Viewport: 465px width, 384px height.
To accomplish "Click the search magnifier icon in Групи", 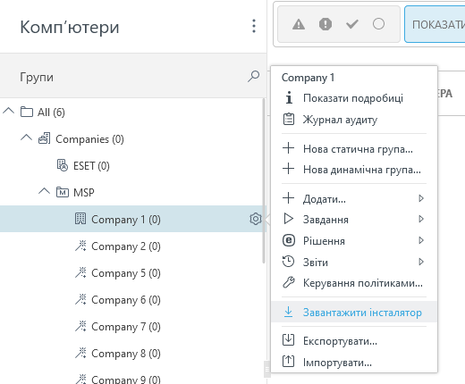I will pos(253,77).
